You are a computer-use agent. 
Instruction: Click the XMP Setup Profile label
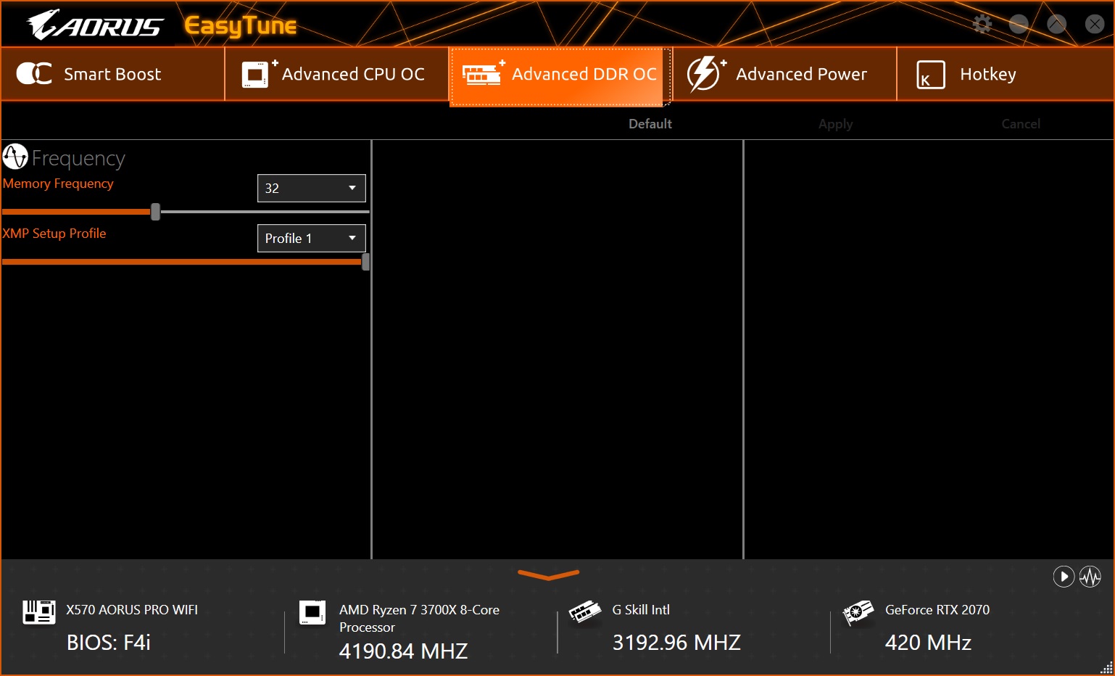coord(54,234)
